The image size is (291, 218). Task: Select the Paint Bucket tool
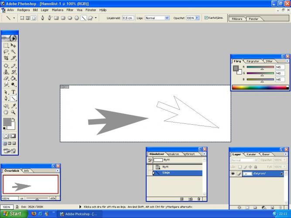click(x=14, y=78)
